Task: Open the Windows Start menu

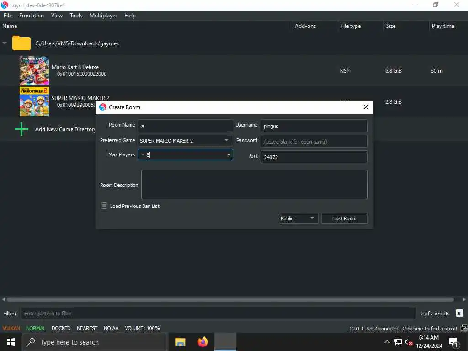Action: [11, 342]
